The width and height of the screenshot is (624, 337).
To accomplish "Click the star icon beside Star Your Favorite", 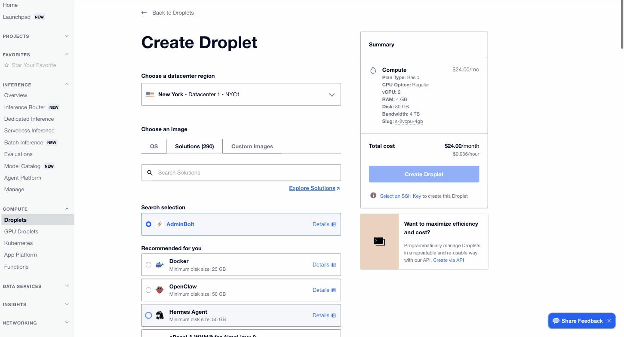I will tap(6, 65).
